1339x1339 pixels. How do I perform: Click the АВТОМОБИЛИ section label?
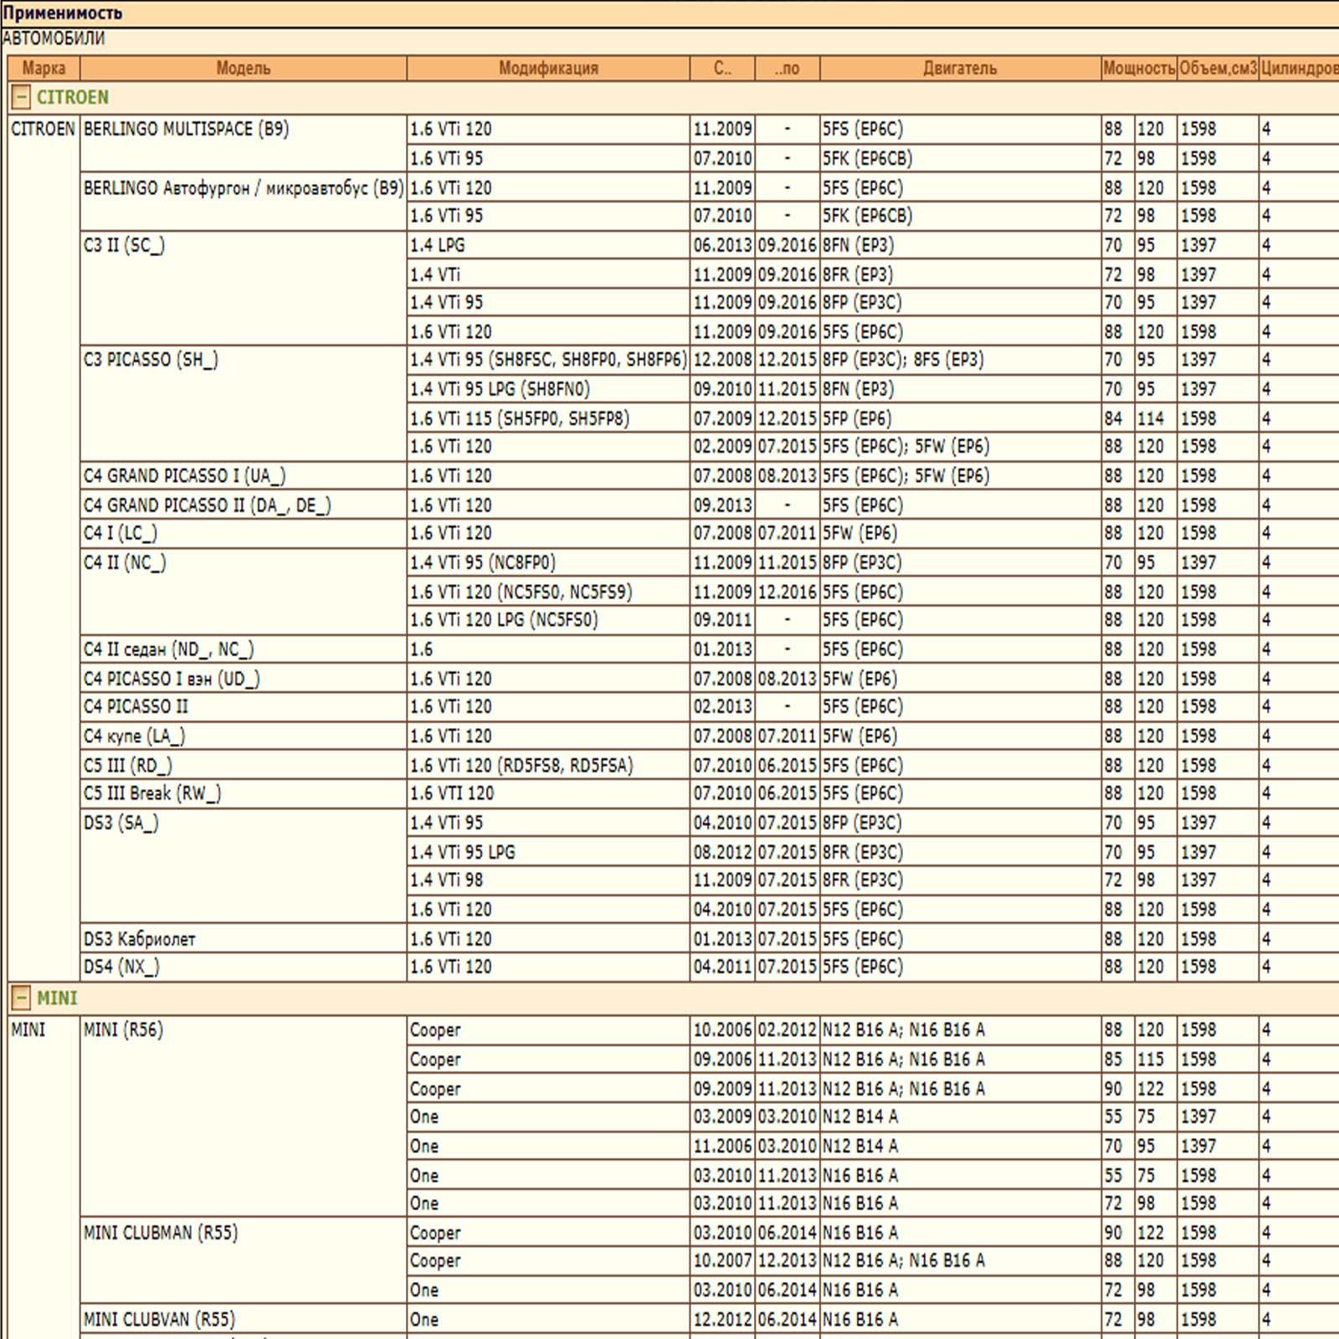(54, 38)
